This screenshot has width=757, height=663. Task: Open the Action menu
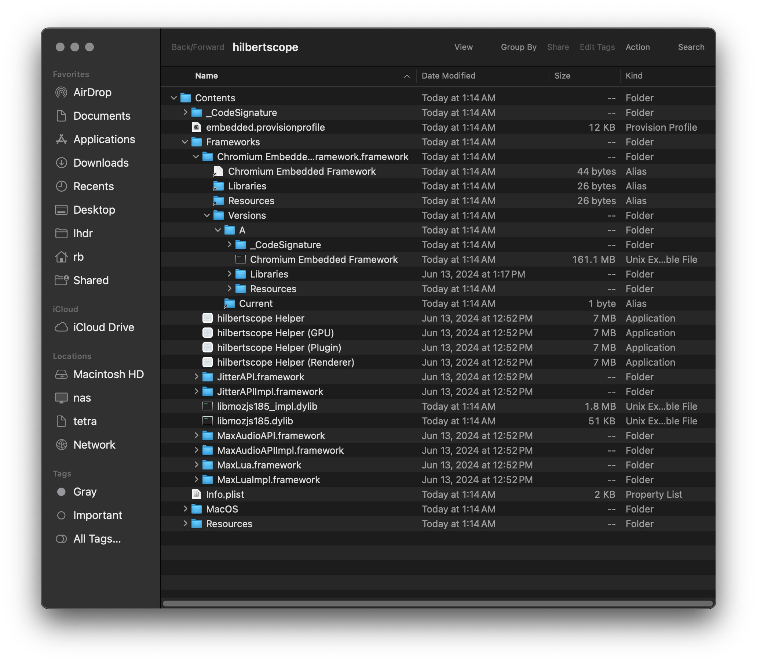[637, 47]
